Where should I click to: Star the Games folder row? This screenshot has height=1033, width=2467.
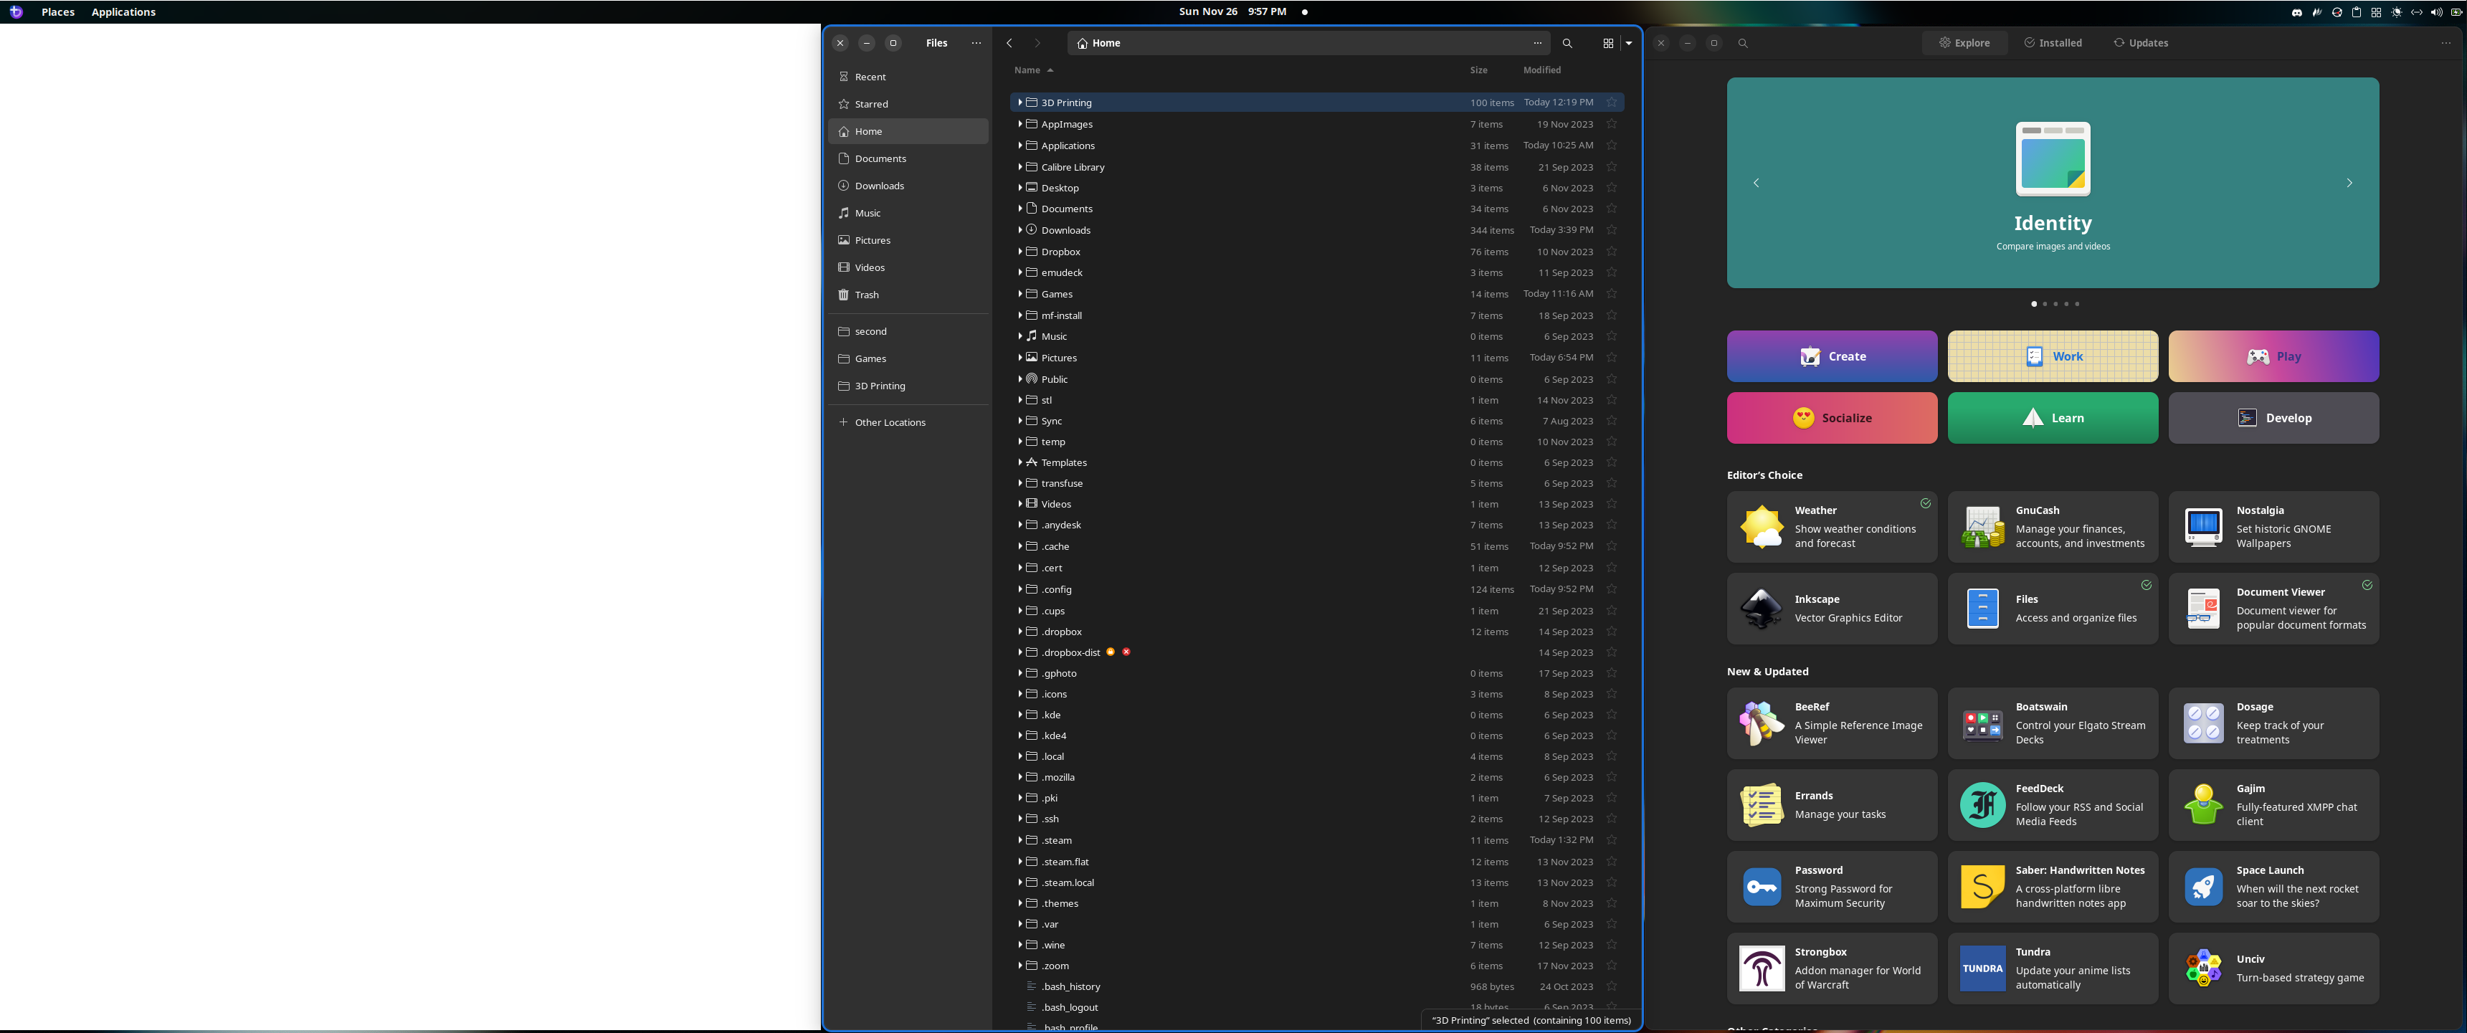pyautogui.click(x=1612, y=294)
